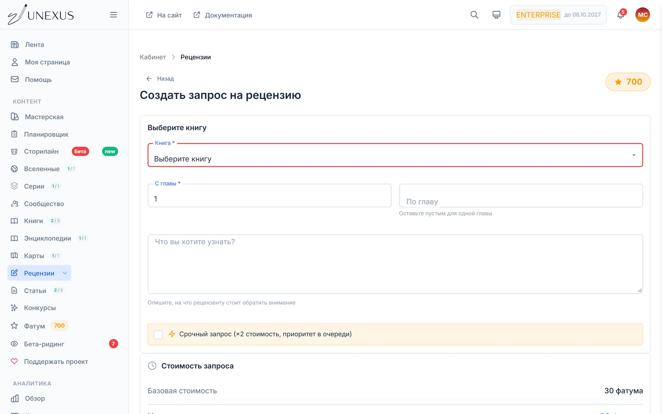Open the search magnifier icon
This screenshot has width=662, height=414.
(x=474, y=15)
